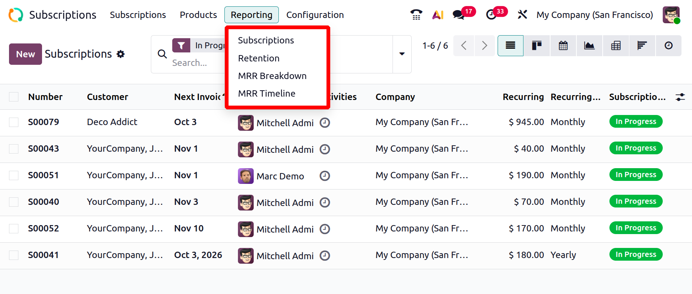The image size is (692, 294).
Task: Switch to Graph view
Action: 589,46
